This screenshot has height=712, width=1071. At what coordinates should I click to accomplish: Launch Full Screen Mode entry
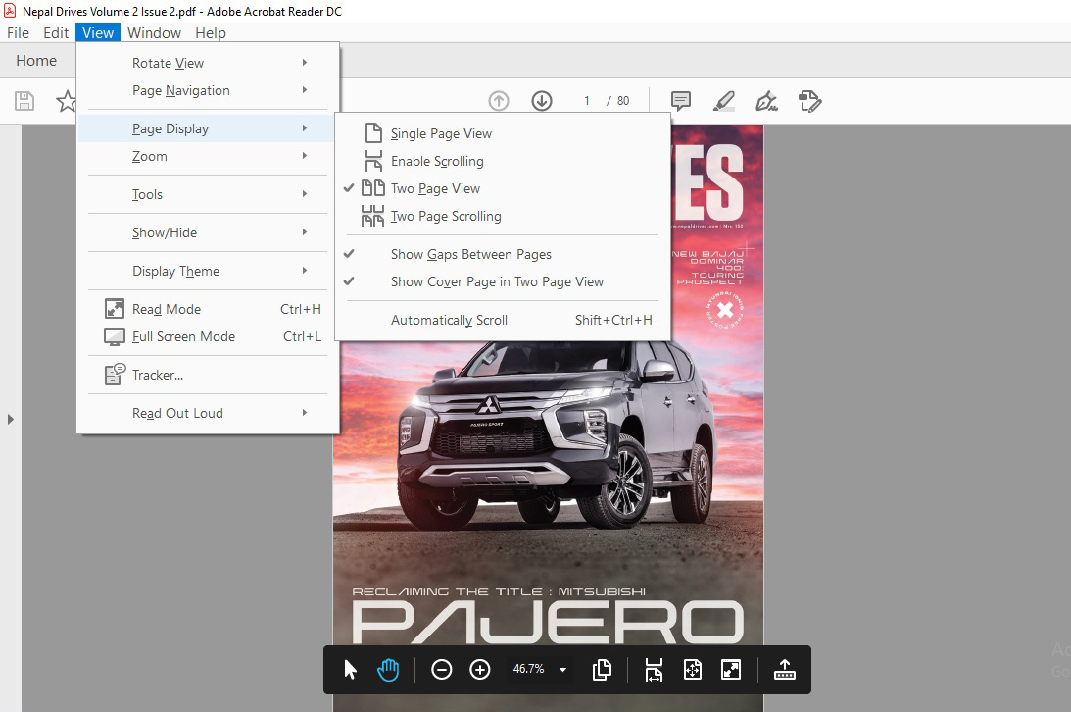[x=208, y=336]
